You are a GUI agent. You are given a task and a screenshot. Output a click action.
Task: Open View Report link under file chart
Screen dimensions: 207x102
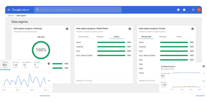tap(45, 96)
